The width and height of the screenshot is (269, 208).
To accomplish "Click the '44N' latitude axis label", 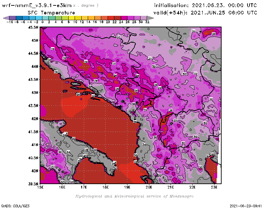I will tap(35, 66).
